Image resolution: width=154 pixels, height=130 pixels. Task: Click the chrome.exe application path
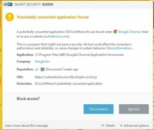79,55
